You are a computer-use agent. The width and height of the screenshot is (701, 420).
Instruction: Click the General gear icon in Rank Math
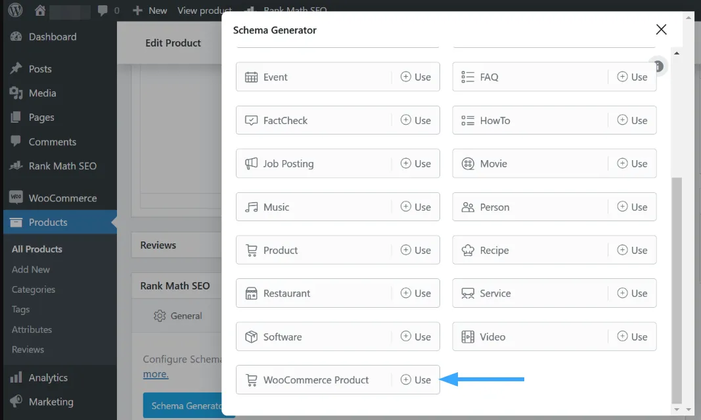(160, 316)
